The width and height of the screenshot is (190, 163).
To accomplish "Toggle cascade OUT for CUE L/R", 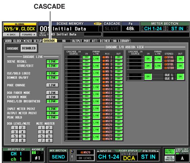I will (180, 77).
